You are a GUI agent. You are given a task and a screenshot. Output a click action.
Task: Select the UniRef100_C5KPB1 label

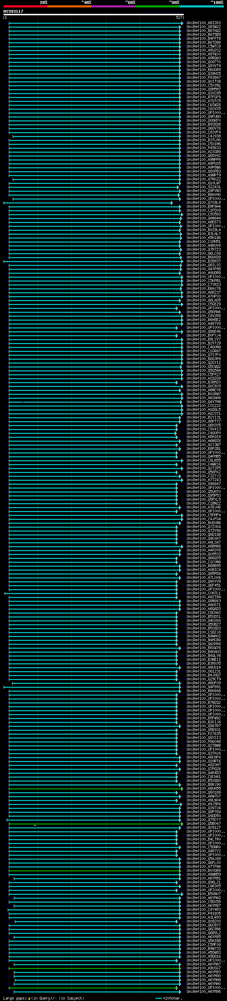[x=203, y=281]
